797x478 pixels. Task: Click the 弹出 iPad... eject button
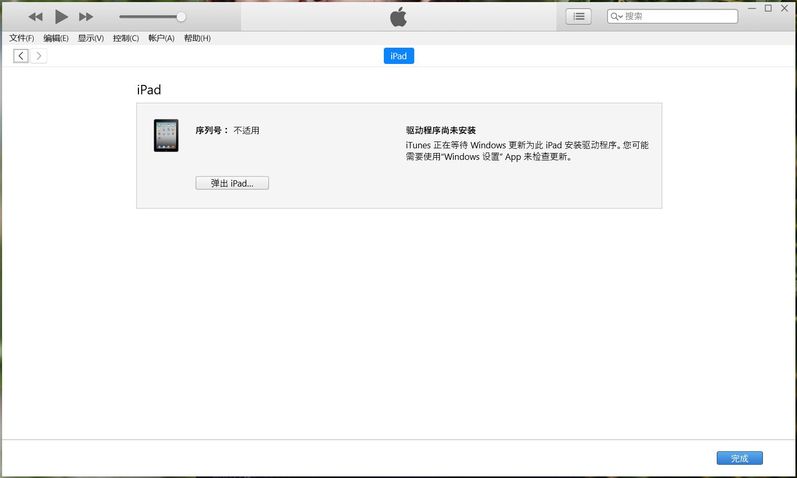(x=232, y=183)
